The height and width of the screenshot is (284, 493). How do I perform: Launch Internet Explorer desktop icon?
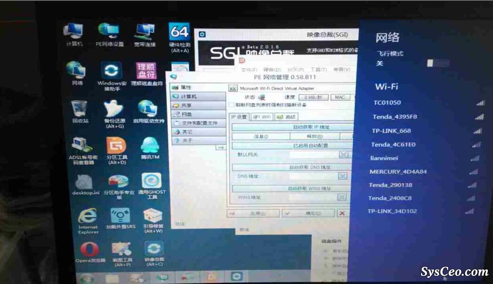tap(88, 221)
